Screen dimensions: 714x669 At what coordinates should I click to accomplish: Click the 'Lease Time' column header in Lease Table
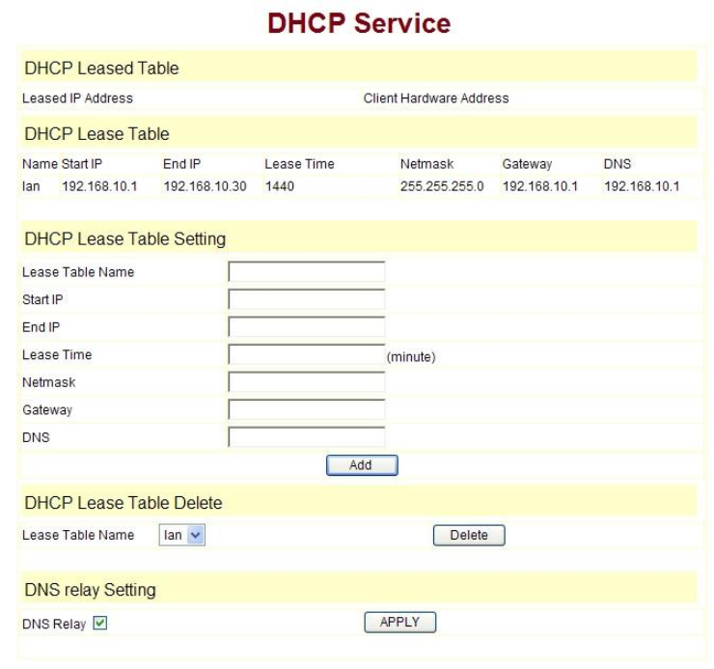click(300, 164)
